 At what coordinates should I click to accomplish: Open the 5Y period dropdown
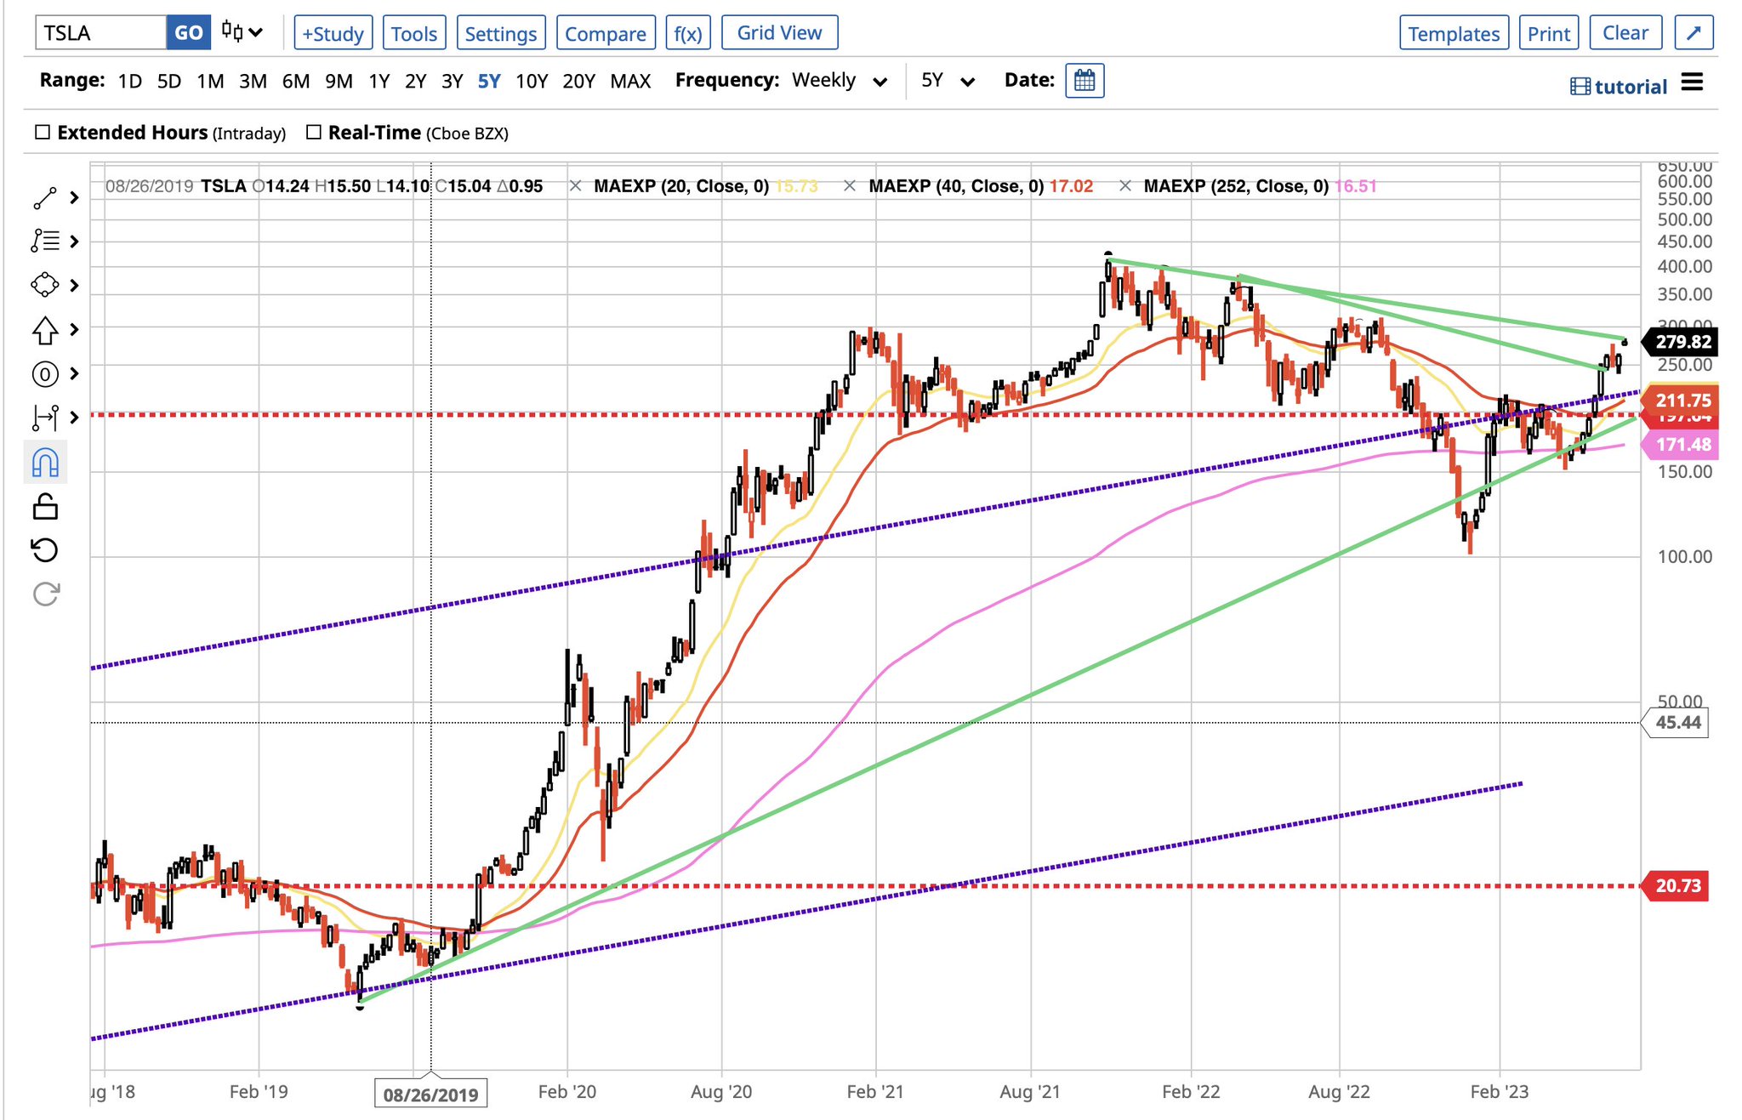[x=947, y=81]
